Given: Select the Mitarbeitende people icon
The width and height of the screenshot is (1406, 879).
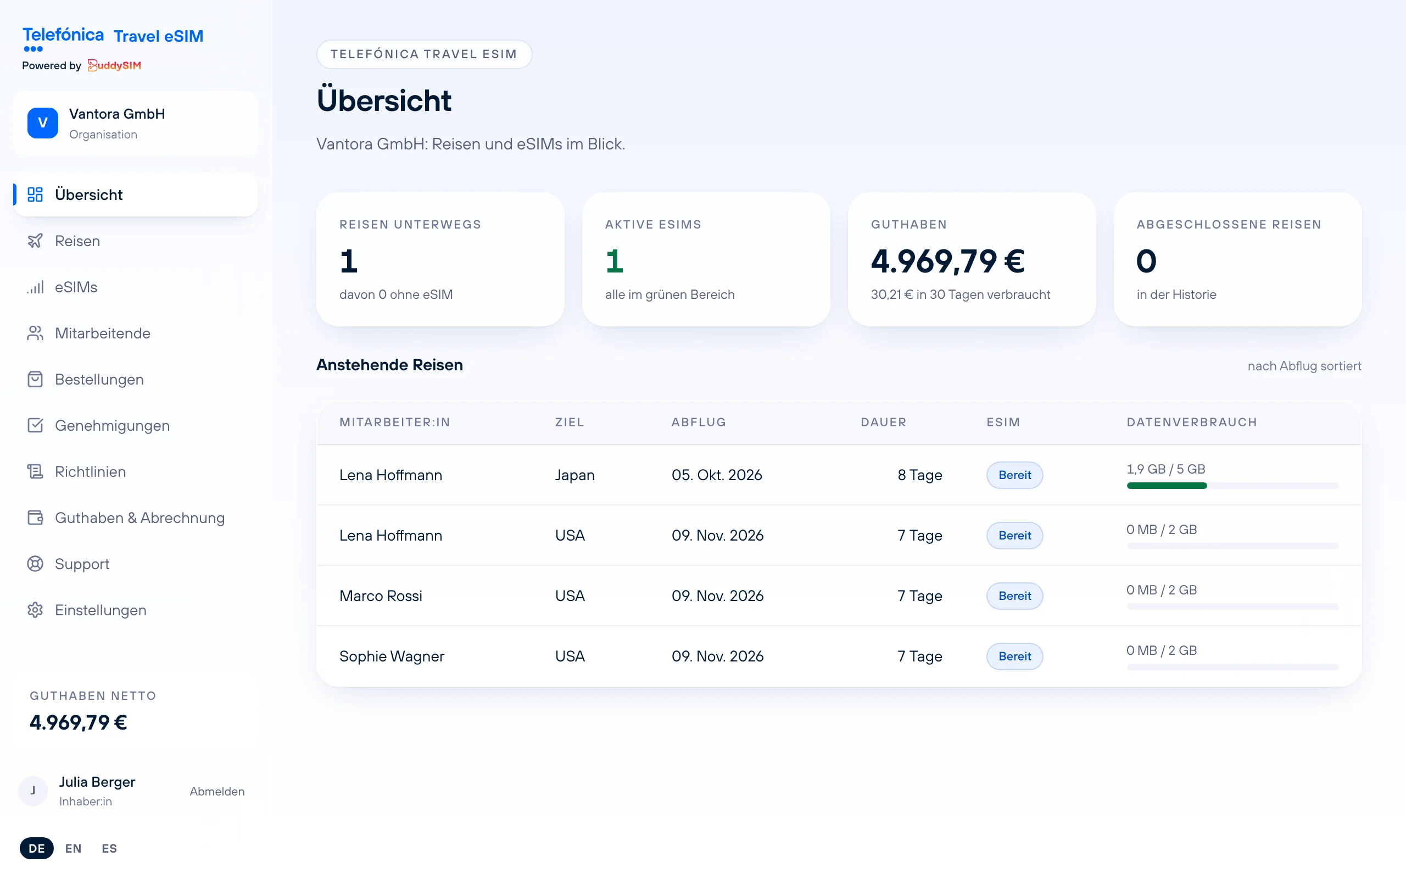Looking at the screenshot, I should (35, 333).
